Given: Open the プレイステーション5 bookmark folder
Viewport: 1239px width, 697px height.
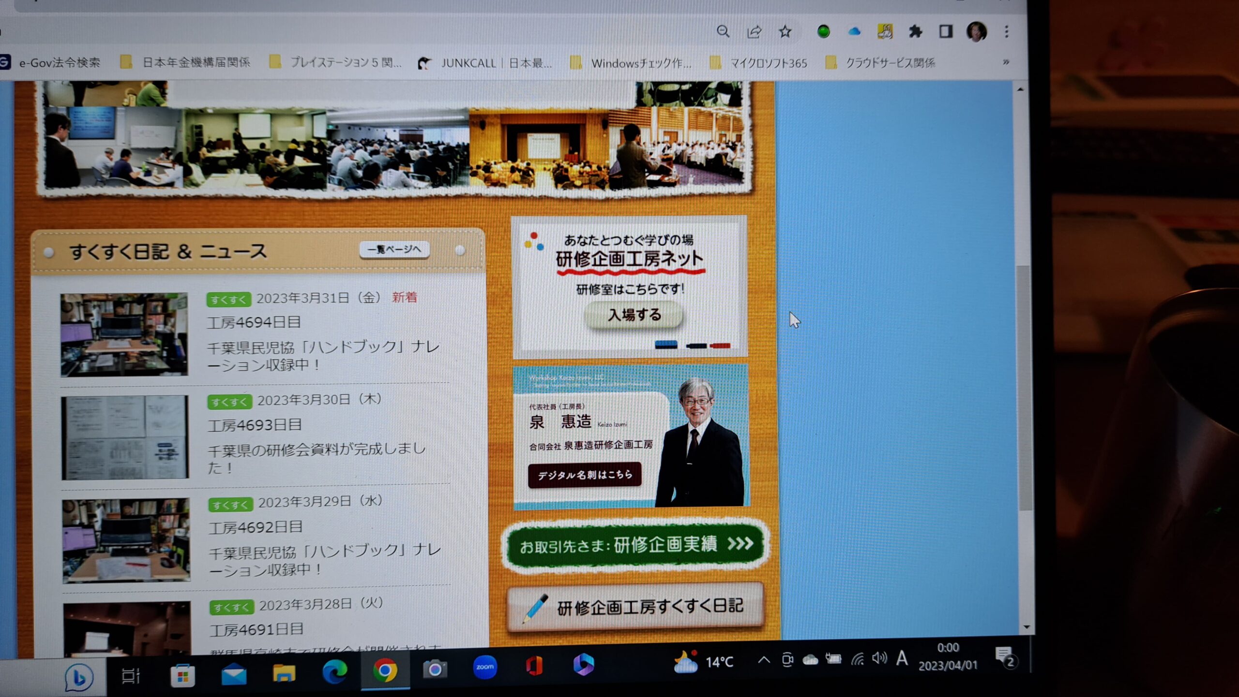Looking at the screenshot, I should (335, 62).
